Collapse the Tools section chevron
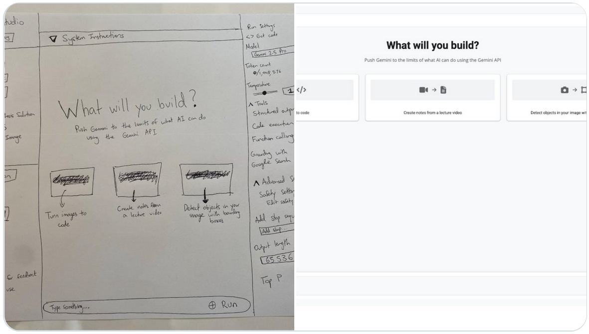Viewport: 589px width, 334px height. [250, 104]
